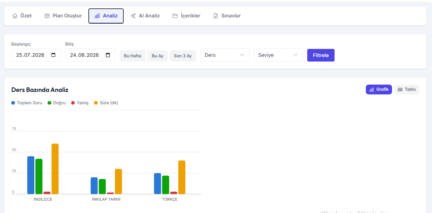Screen dimensions: 432x213
Task: Click the TÜRKÇE axis label
Action: click(170, 199)
